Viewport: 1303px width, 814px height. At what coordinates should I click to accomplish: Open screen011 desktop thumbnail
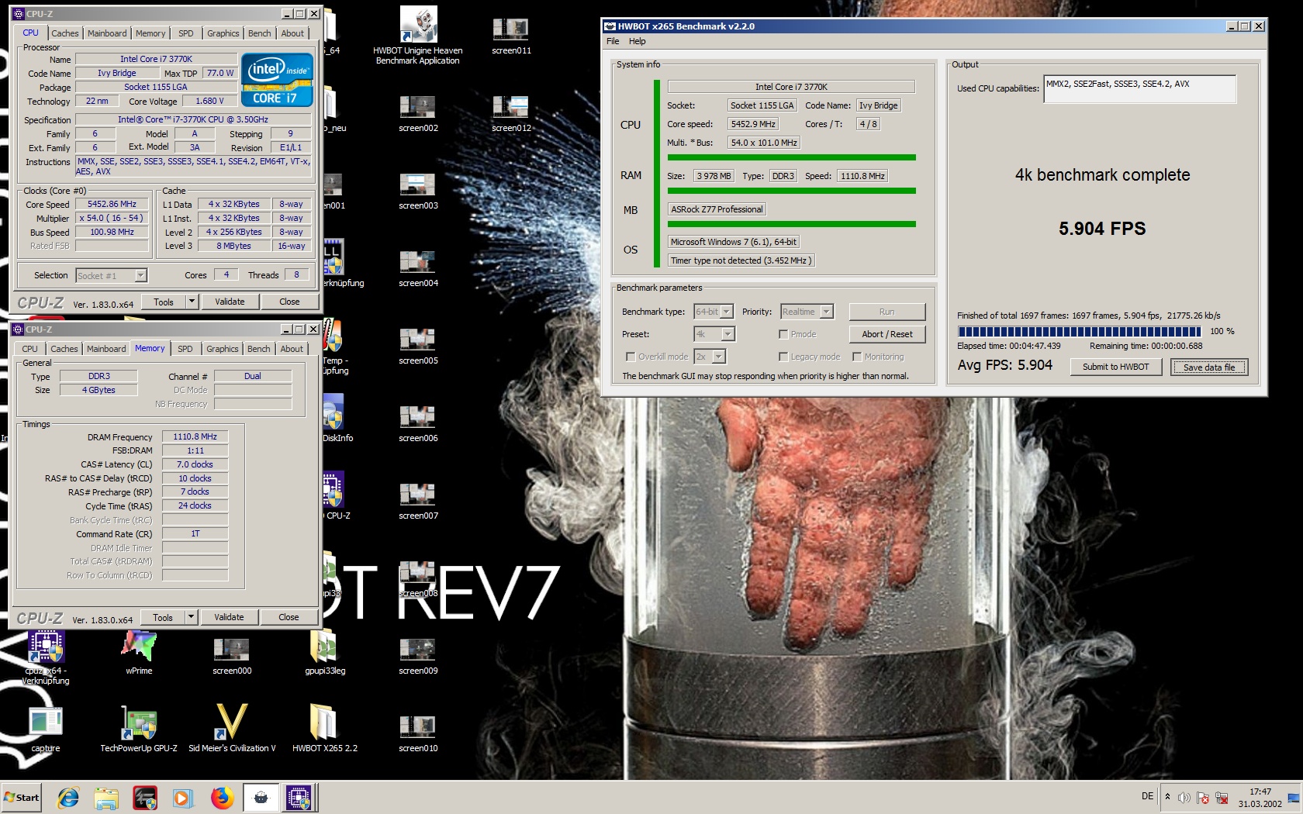tap(511, 36)
